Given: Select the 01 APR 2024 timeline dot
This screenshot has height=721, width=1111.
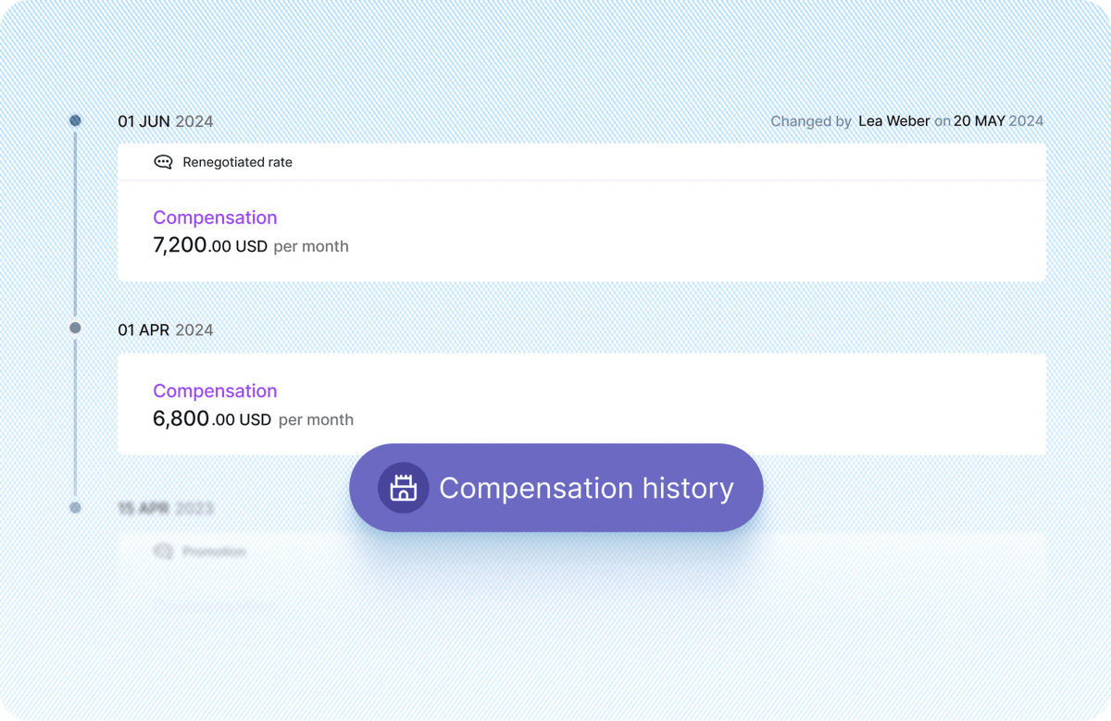Looking at the screenshot, I should [x=75, y=328].
